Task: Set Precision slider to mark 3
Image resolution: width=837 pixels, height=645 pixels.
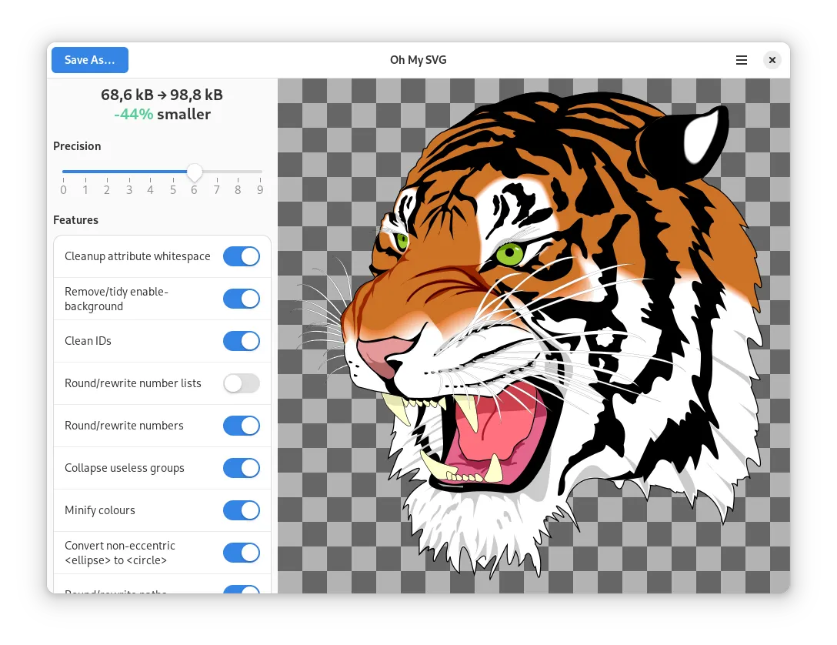Action: tap(129, 172)
